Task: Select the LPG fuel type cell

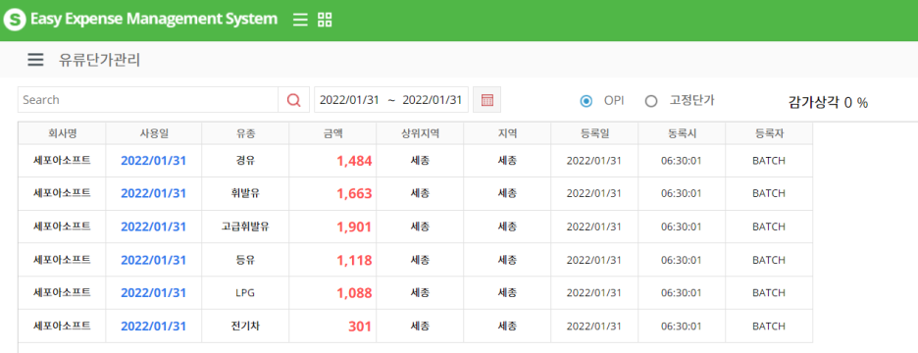Action: [x=245, y=293]
